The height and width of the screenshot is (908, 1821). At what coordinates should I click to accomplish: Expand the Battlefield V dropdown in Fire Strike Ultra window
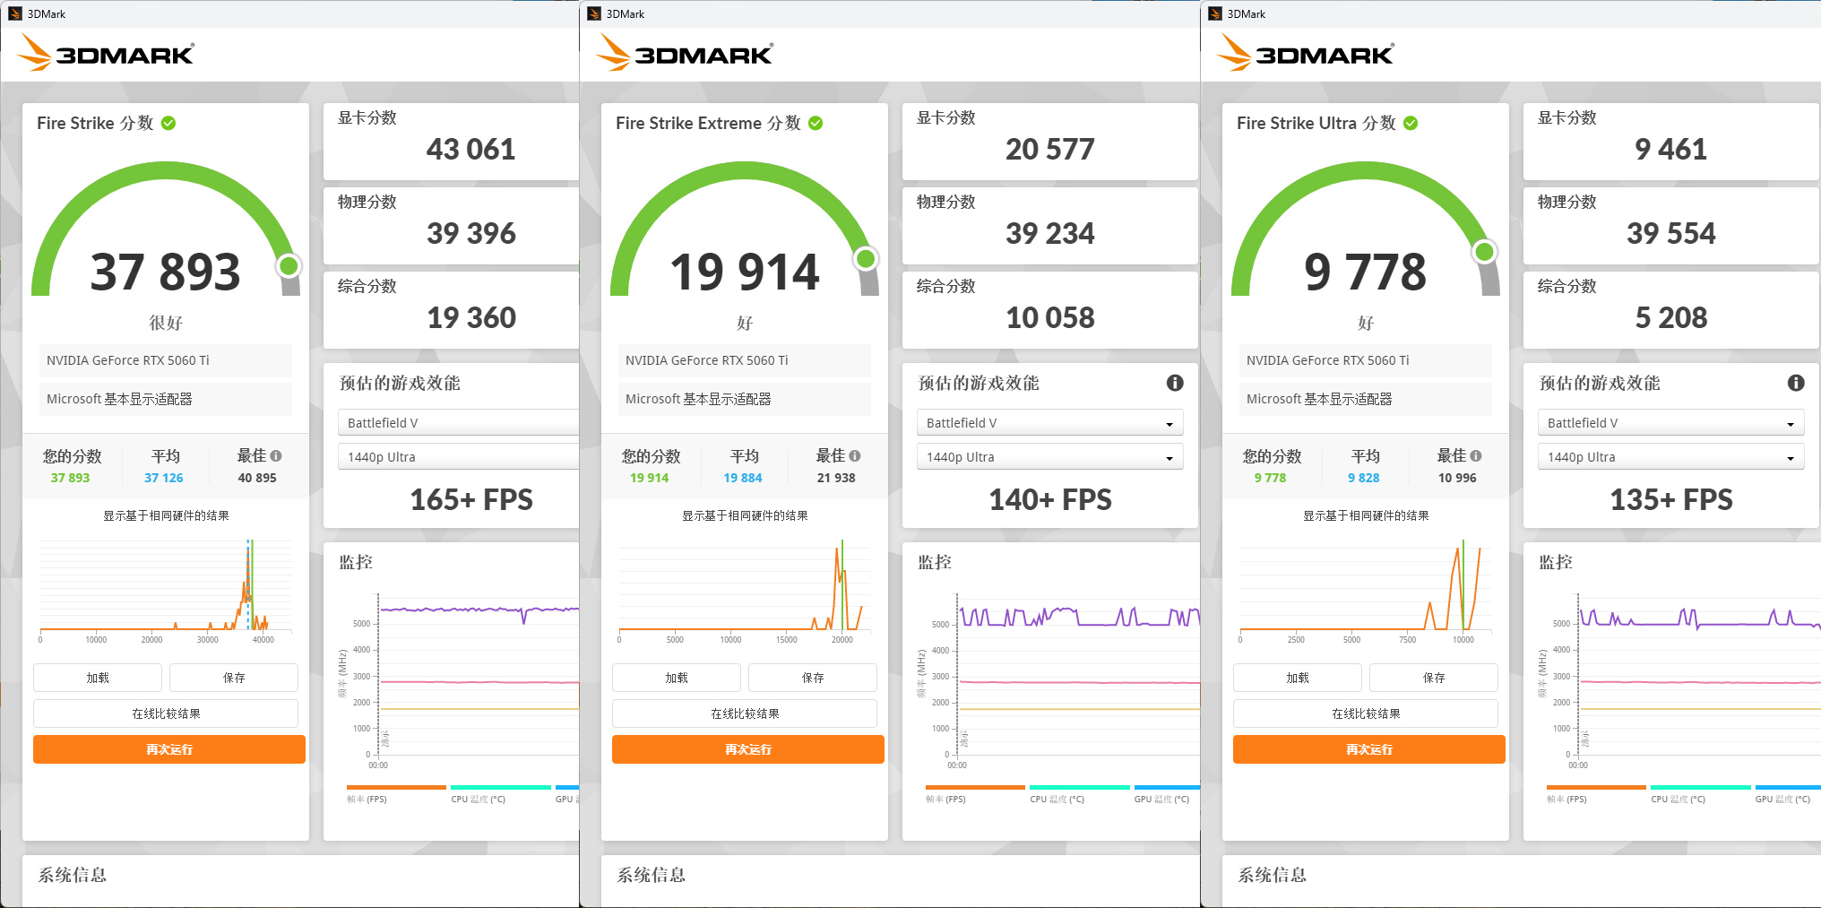(x=1671, y=422)
